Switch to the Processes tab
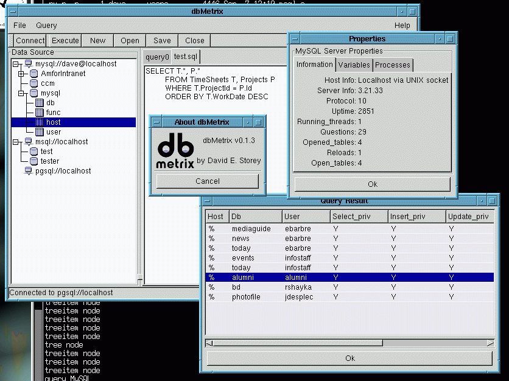This screenshot has height=381, width=509. click(x=393, y=65)
